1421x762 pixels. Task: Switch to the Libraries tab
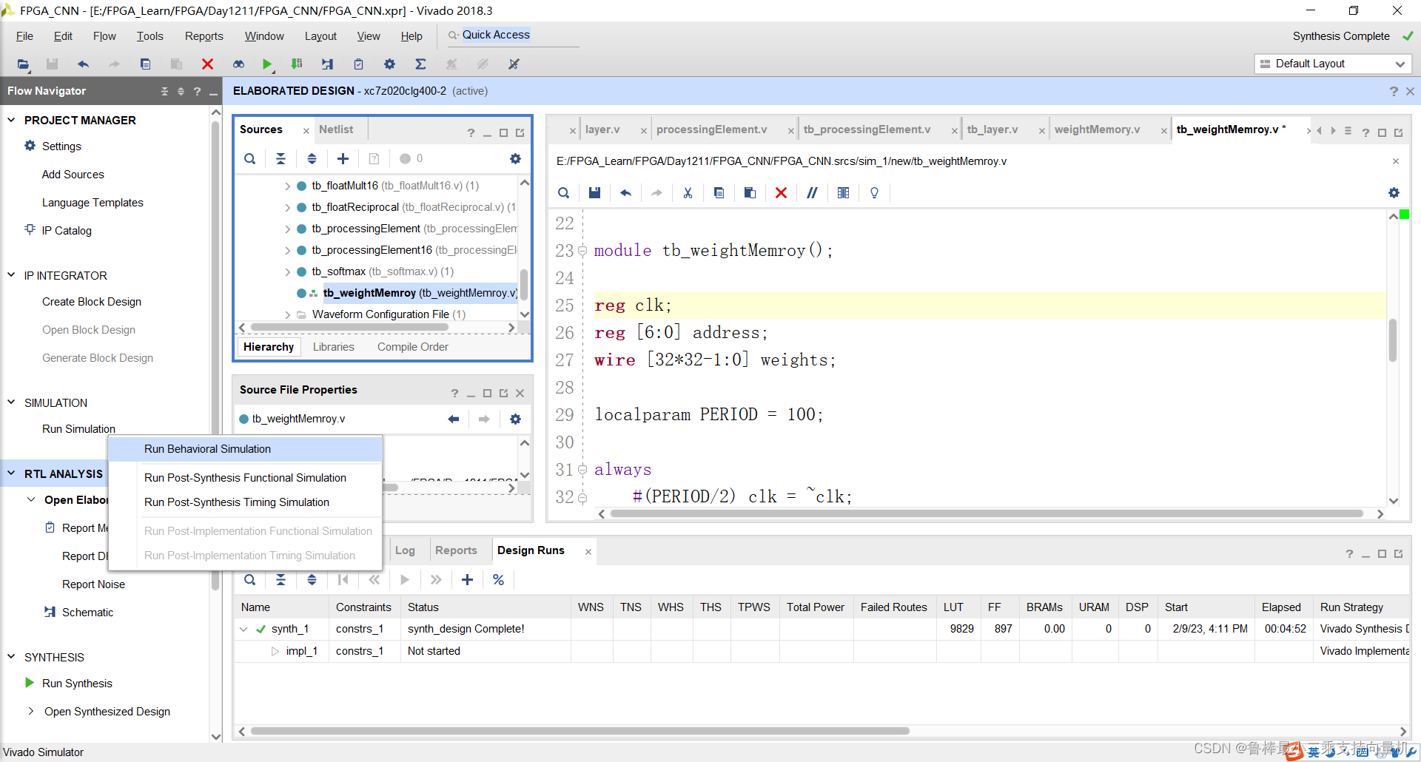click(x=333, y=347)
